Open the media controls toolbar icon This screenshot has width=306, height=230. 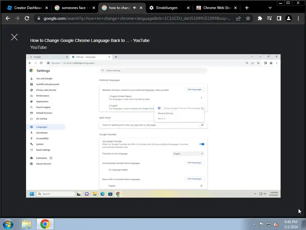[x=269, y=18]
